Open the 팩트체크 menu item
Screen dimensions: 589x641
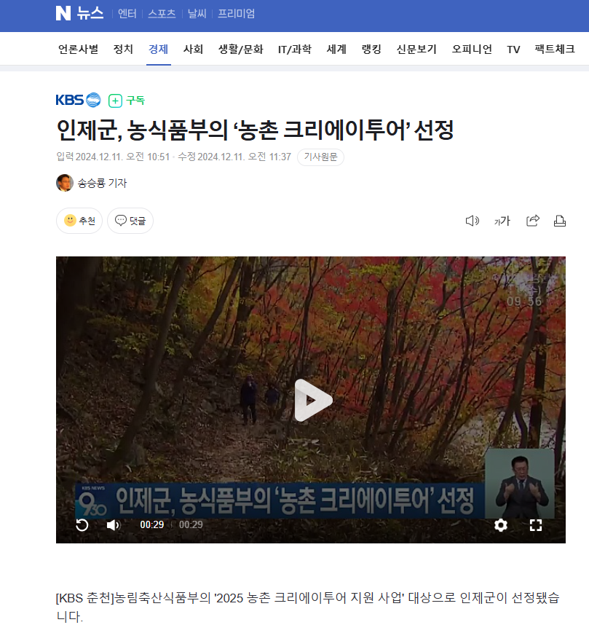[555, 50]
